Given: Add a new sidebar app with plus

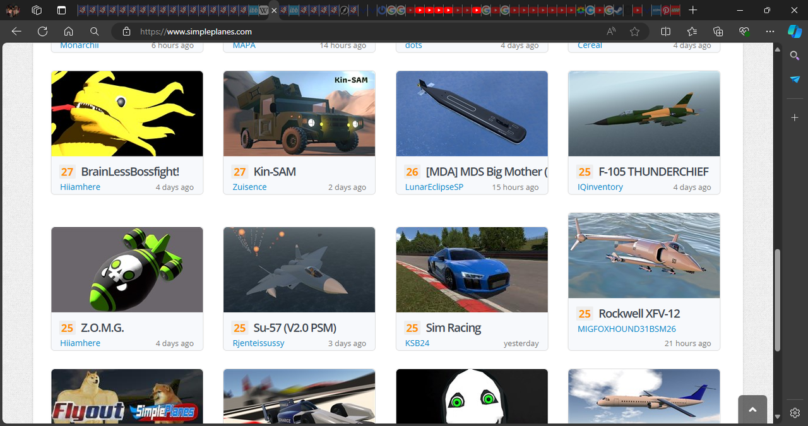Looking at the screenshot, I should coord(795,118).
